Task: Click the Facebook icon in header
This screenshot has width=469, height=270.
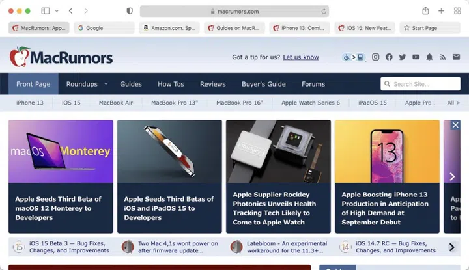Action: [389, 57]
